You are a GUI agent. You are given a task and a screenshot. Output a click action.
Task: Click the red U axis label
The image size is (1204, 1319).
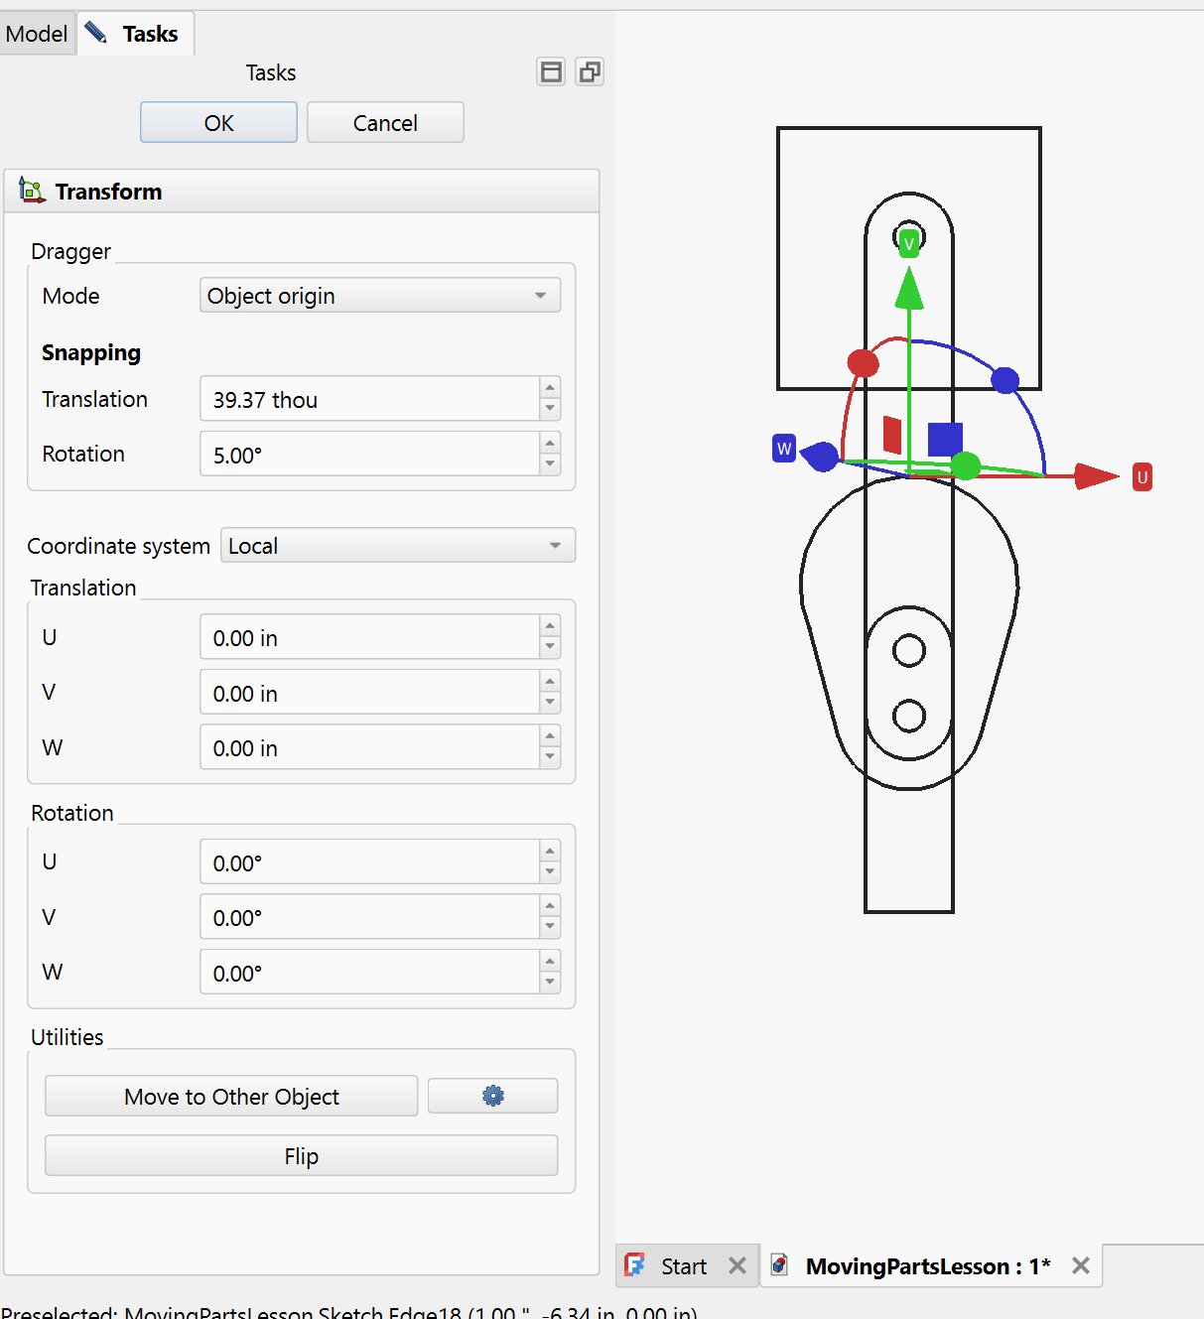click(x=1142, y=477)
